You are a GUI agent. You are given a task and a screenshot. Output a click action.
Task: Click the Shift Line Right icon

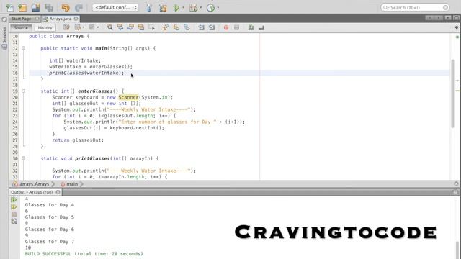[212, 27]
